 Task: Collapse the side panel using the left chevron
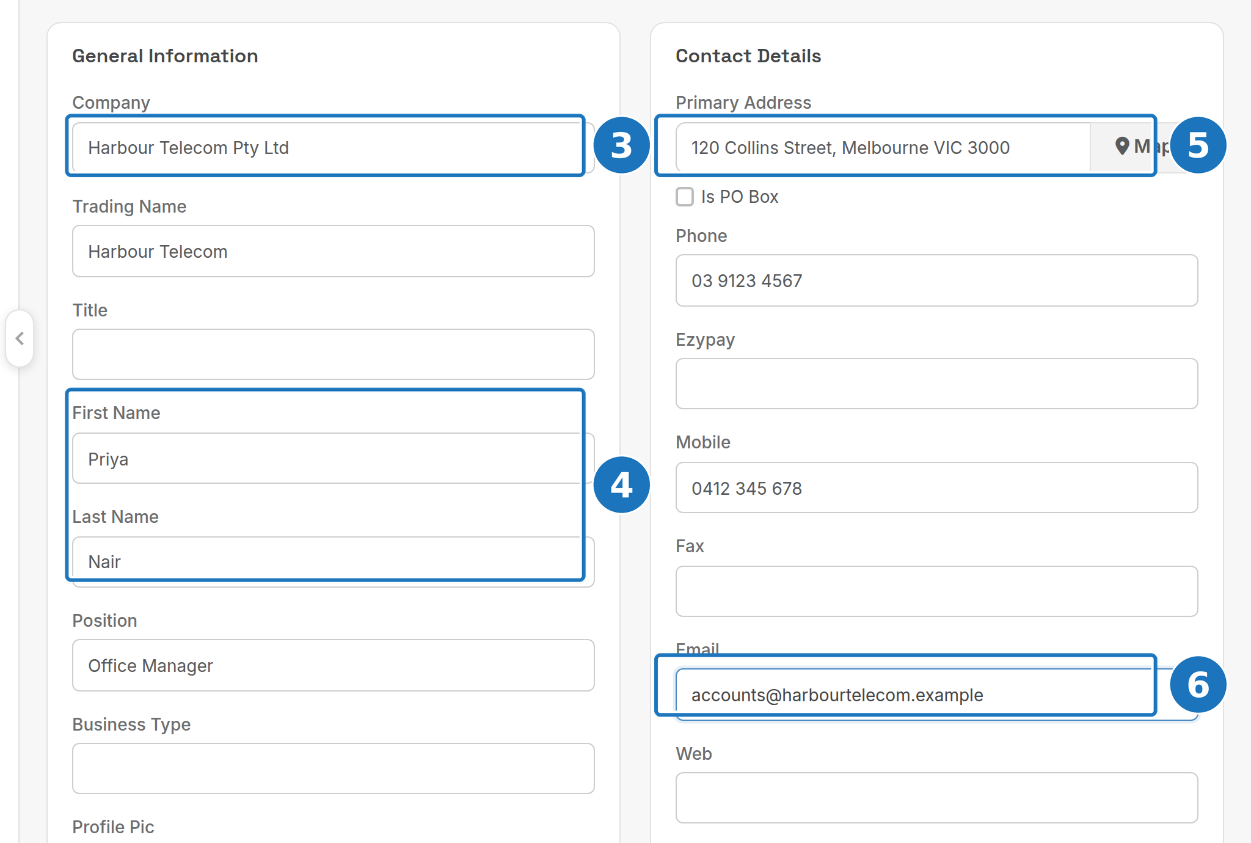point(20,338)
